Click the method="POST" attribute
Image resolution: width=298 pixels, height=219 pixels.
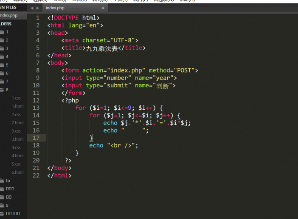(x=171, y=70)
